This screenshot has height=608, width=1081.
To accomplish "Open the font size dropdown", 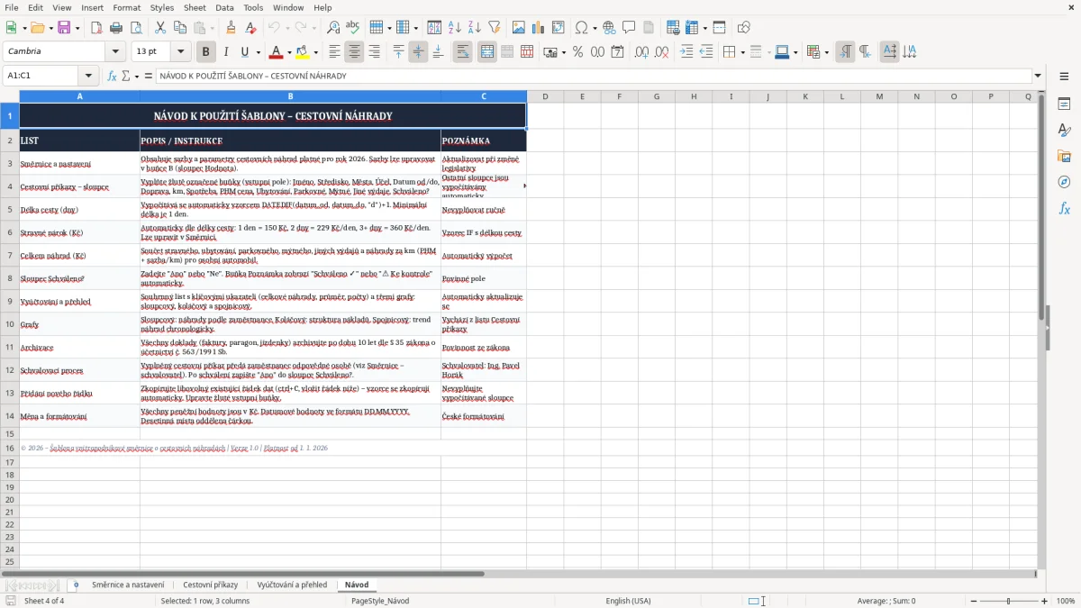I will click(x=181, y=52).
